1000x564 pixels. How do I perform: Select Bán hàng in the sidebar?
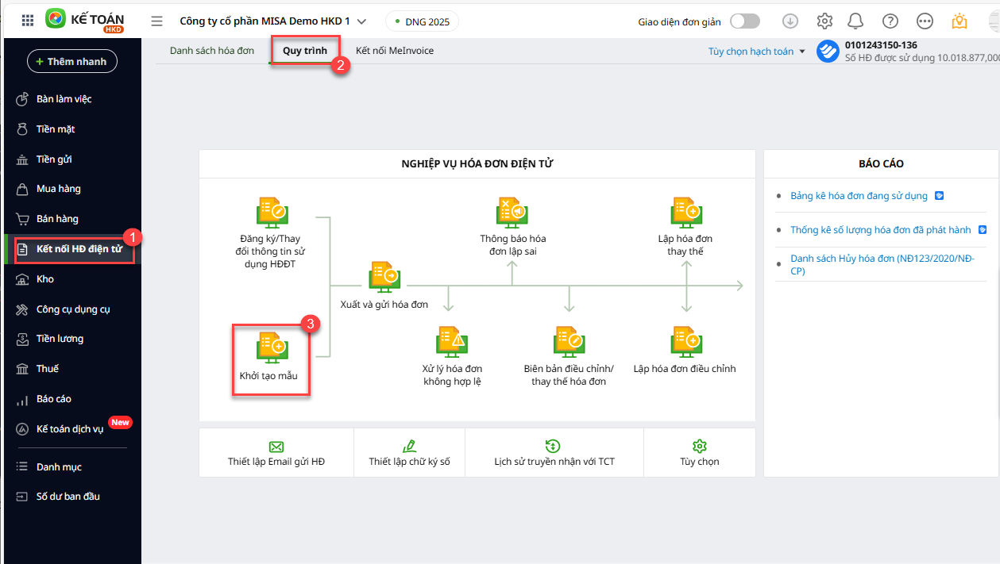coord(57,219)
